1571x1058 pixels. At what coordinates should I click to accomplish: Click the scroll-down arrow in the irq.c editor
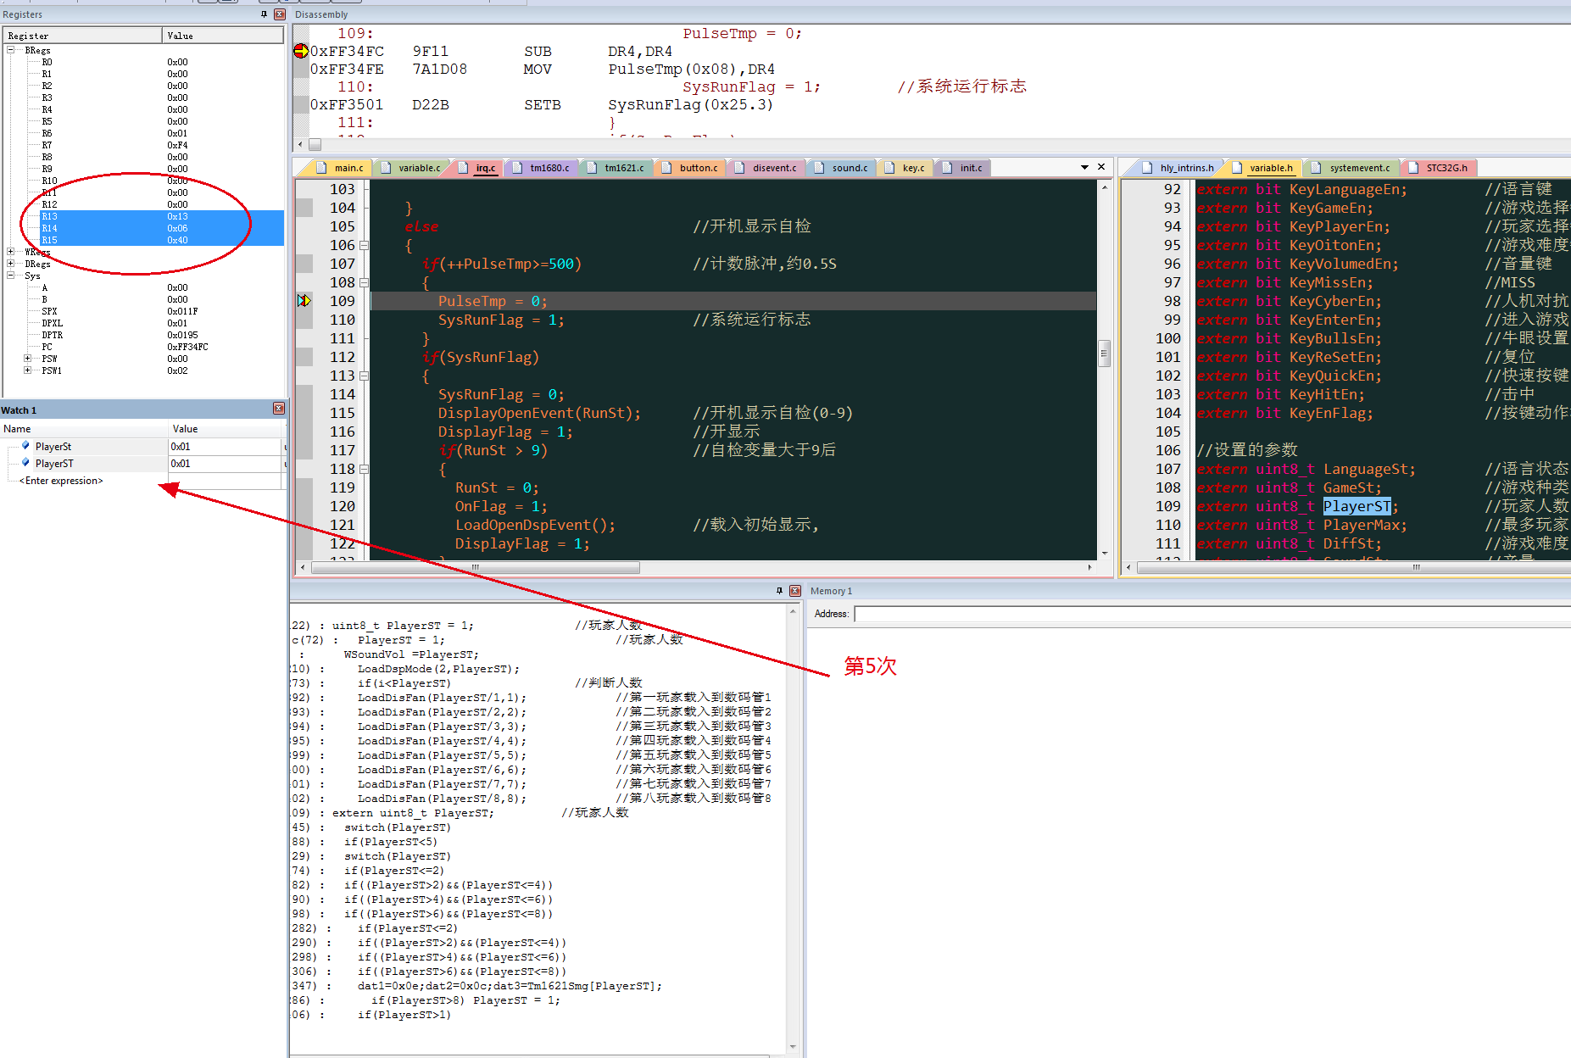(1104, 553)
